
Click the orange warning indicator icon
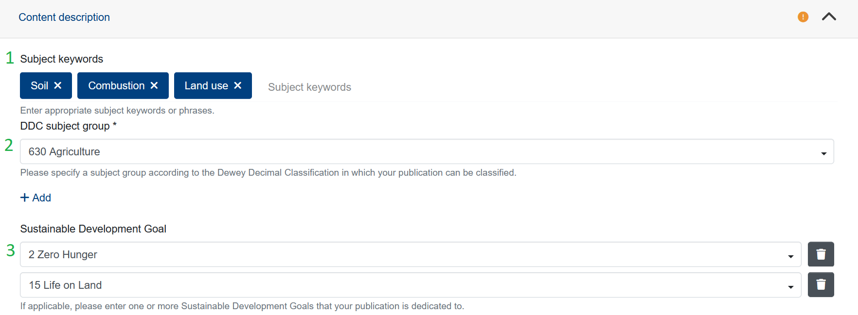pos(803,17)
